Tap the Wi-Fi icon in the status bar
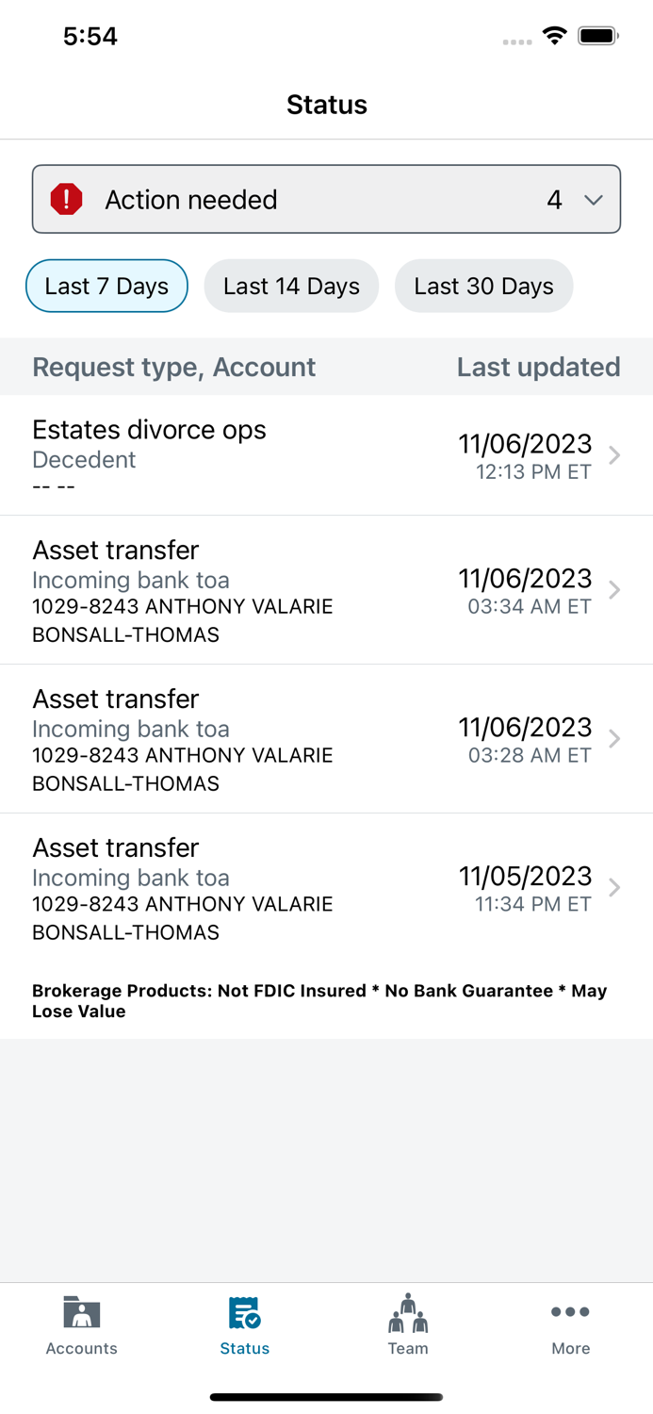653x1414 pixels. coord(554,36)
